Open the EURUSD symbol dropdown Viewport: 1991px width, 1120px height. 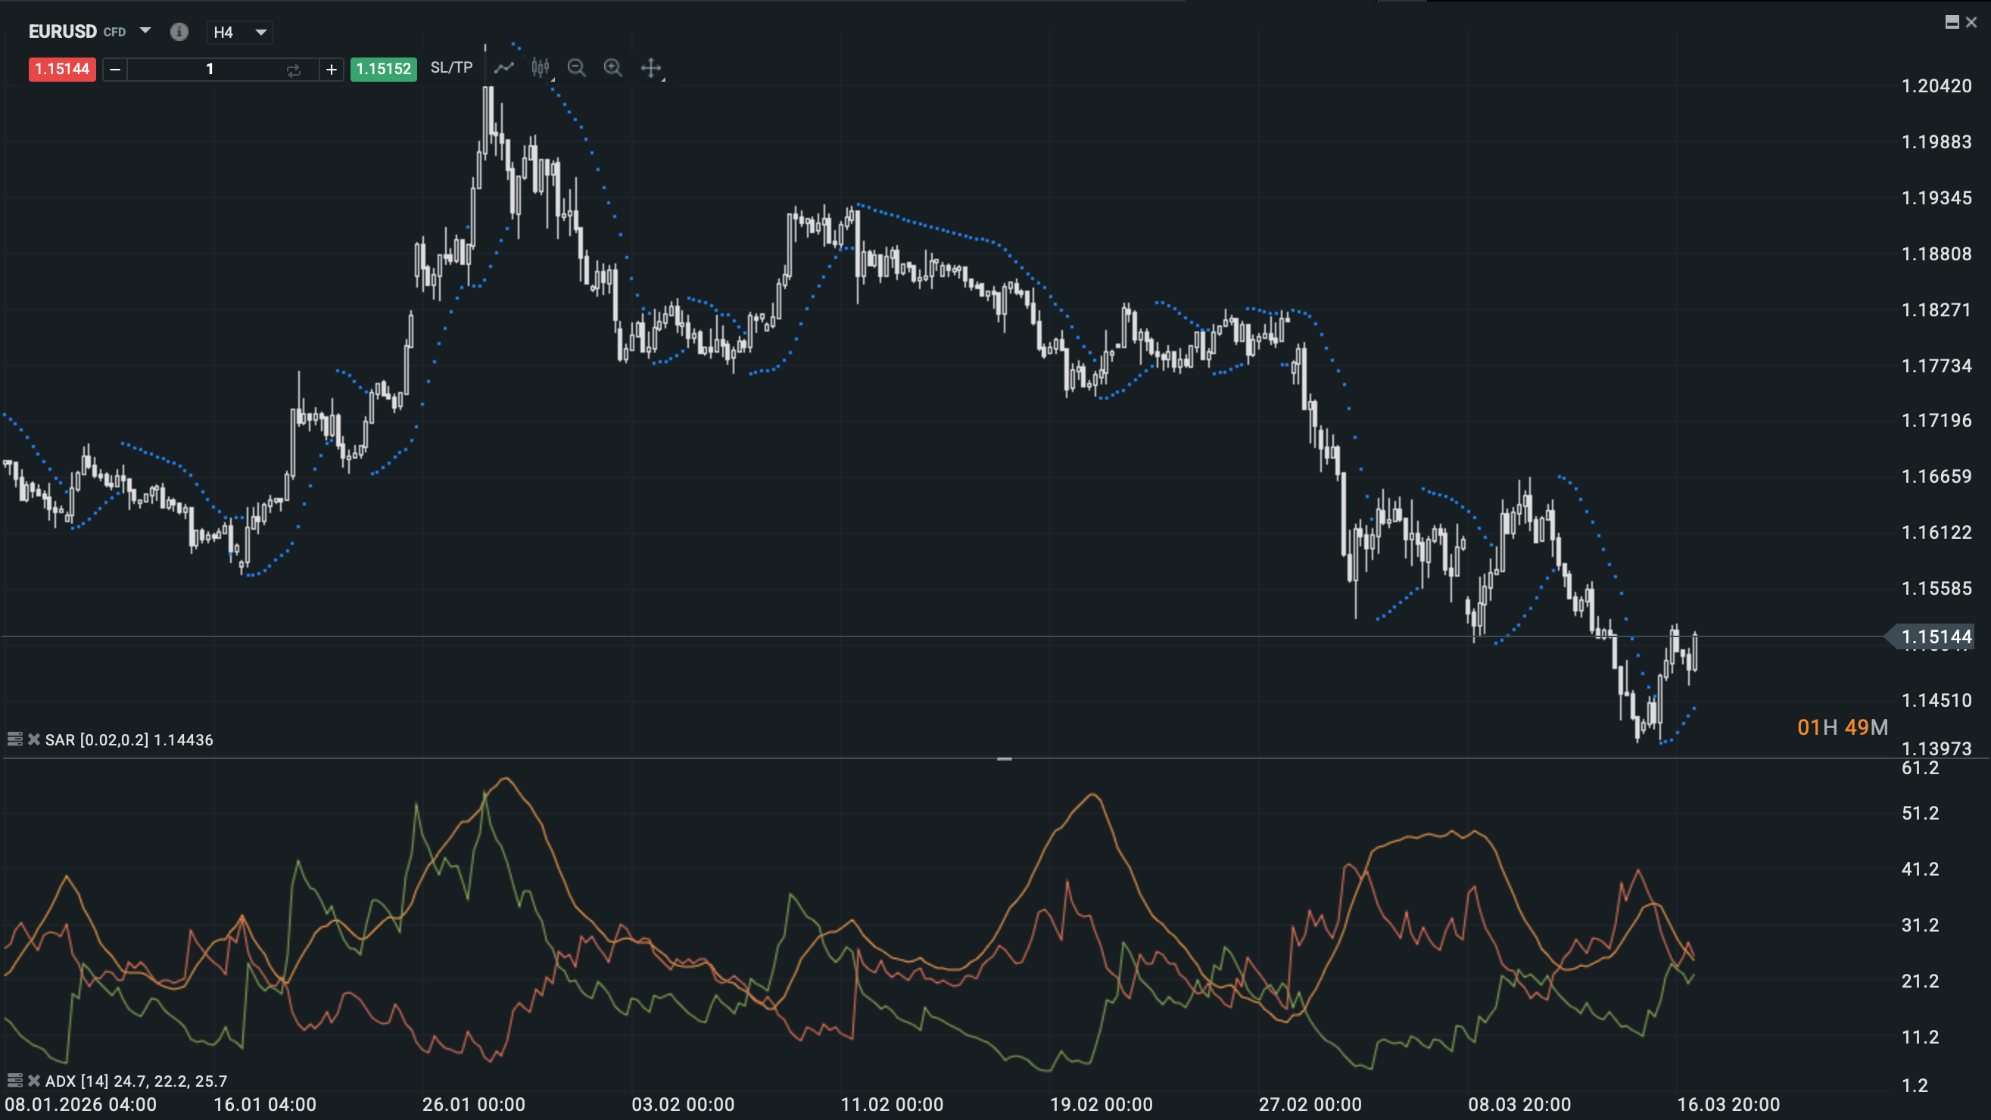click(x=144, y=32)
